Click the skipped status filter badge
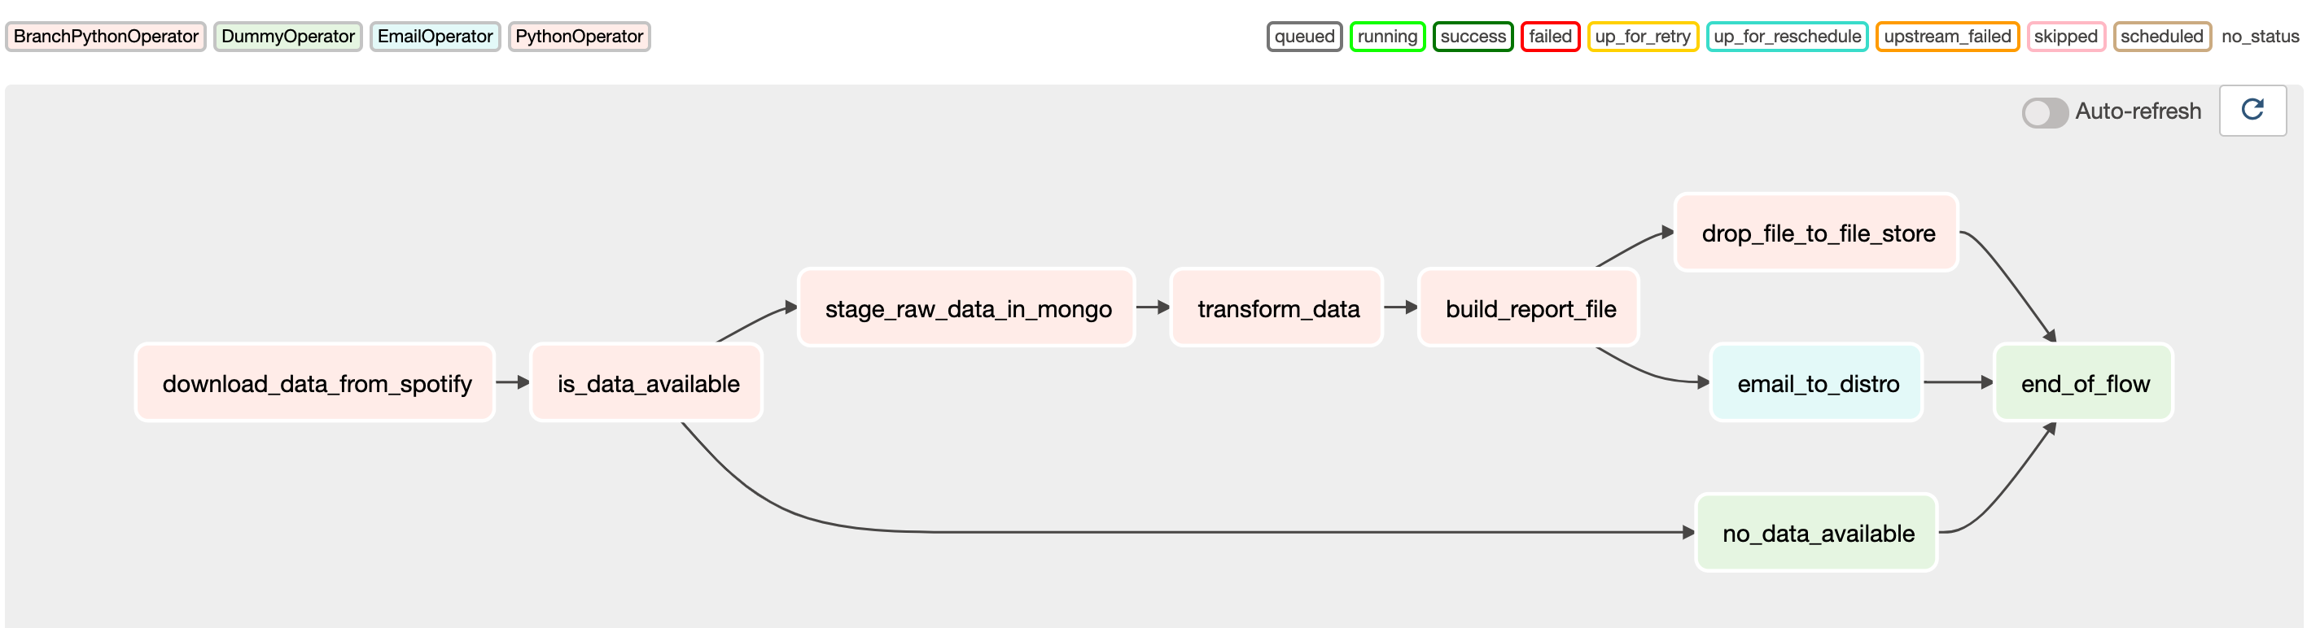The height and width of the screenshot is (628, 2320). click(x=2066, y=36)
